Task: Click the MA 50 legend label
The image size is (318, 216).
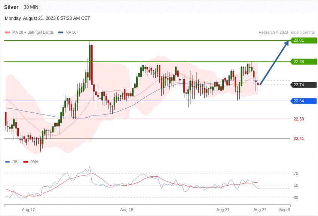Action: click(71, 32)
